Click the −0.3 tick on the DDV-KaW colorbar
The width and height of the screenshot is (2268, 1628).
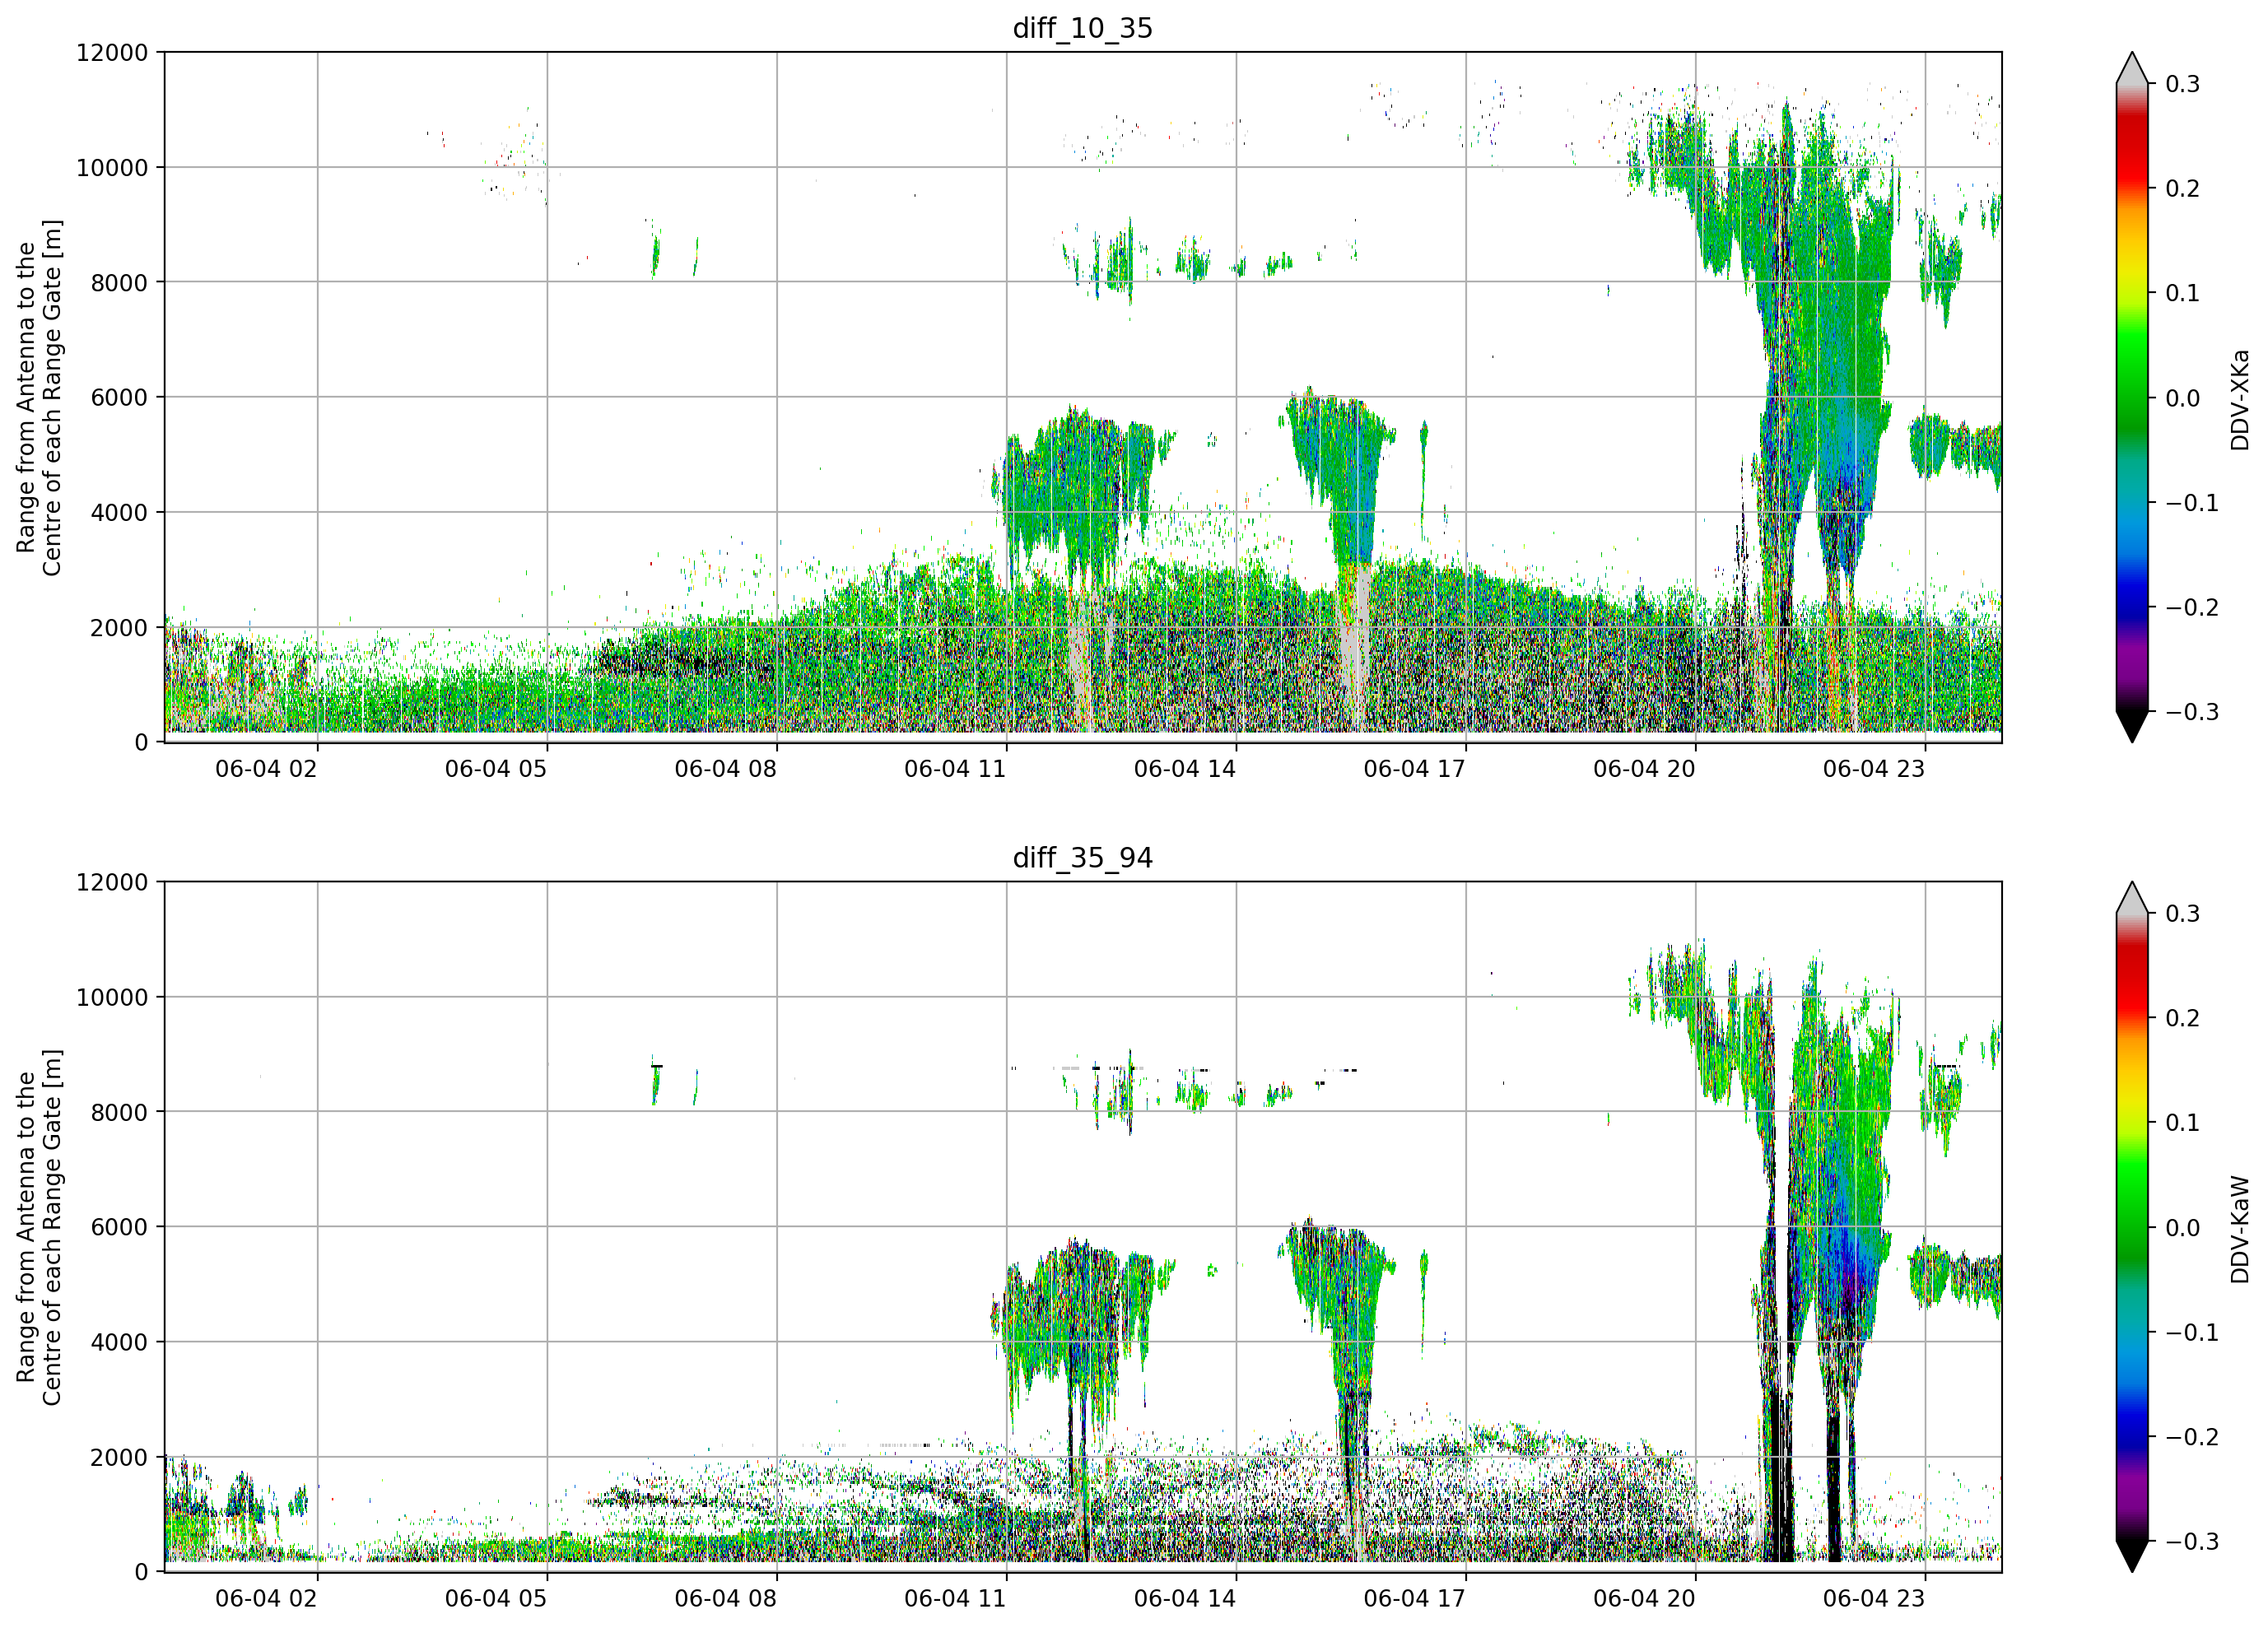click(2192, 1541)
